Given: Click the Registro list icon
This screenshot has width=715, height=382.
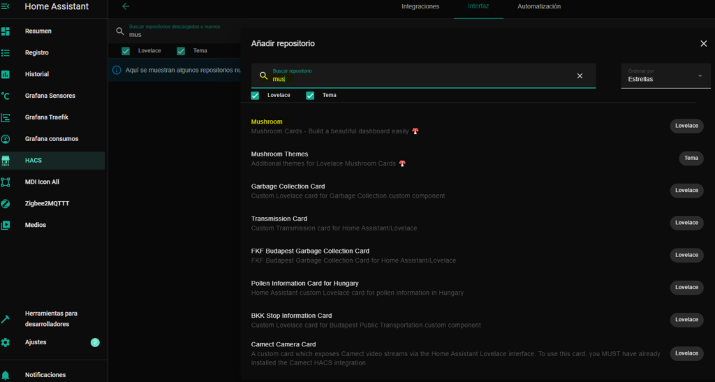Looking at the screenshot, I should pos(6,52).
